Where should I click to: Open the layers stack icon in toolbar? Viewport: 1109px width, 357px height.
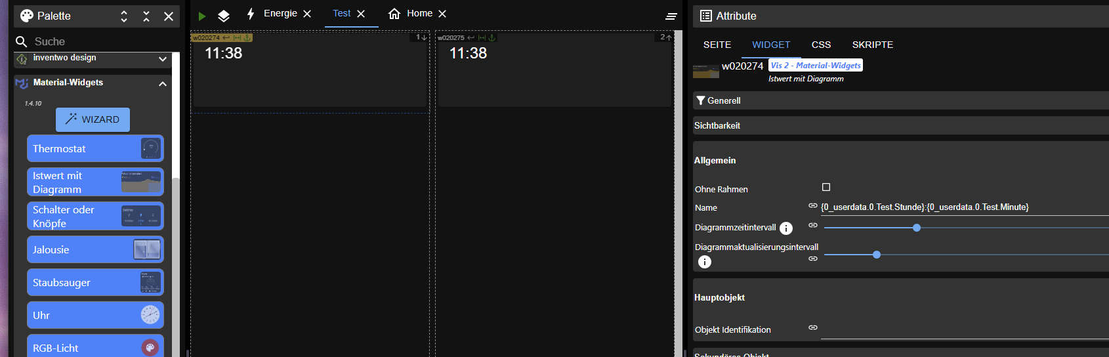[224, 16]
